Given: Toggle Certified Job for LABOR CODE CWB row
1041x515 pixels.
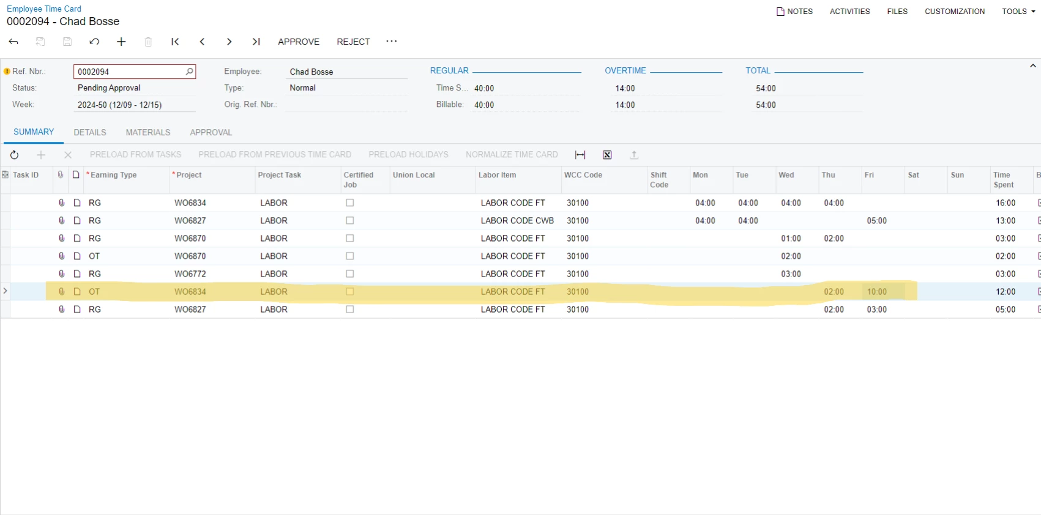Looking at the screenshot, I should pyautogui.click(x=350, y=220).
